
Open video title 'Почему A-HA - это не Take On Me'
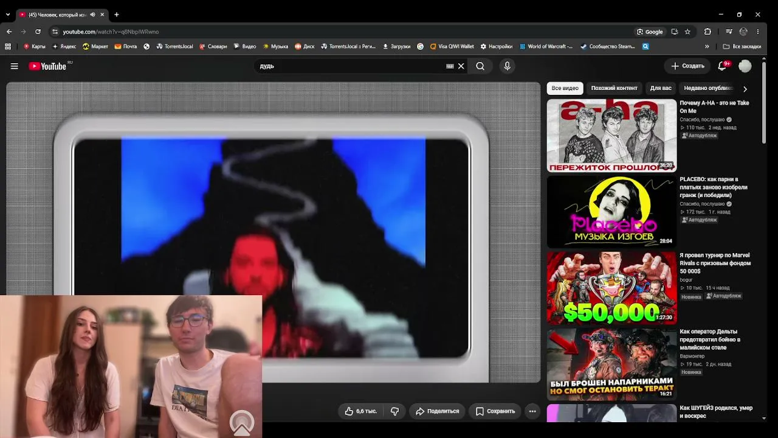point(715,107)
